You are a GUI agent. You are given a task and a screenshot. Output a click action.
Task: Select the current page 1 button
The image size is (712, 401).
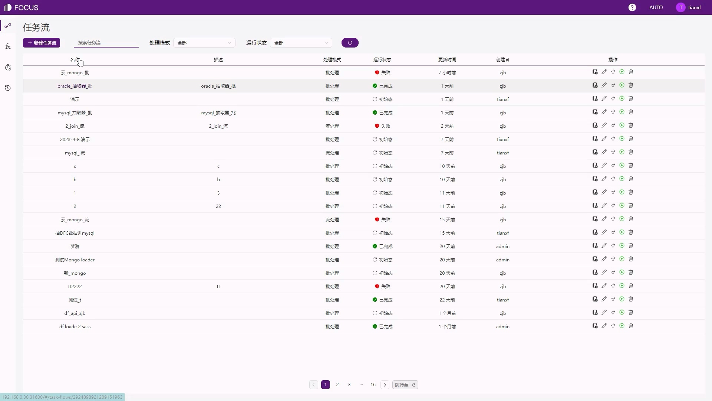tap(326, 385)
